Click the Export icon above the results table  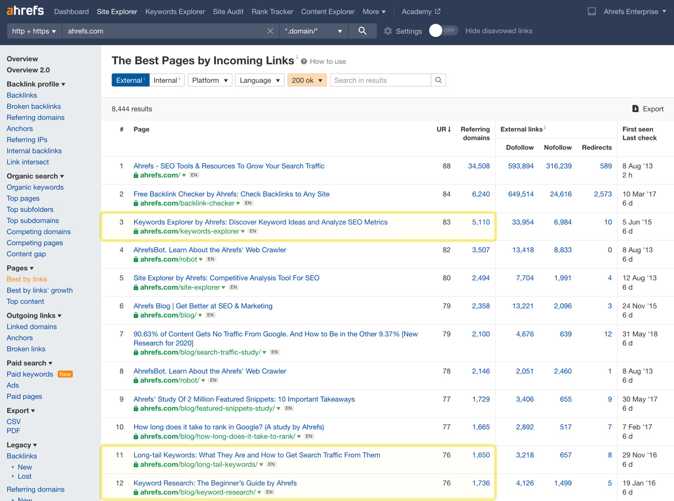pyautogui.click(x=635, y=108)
